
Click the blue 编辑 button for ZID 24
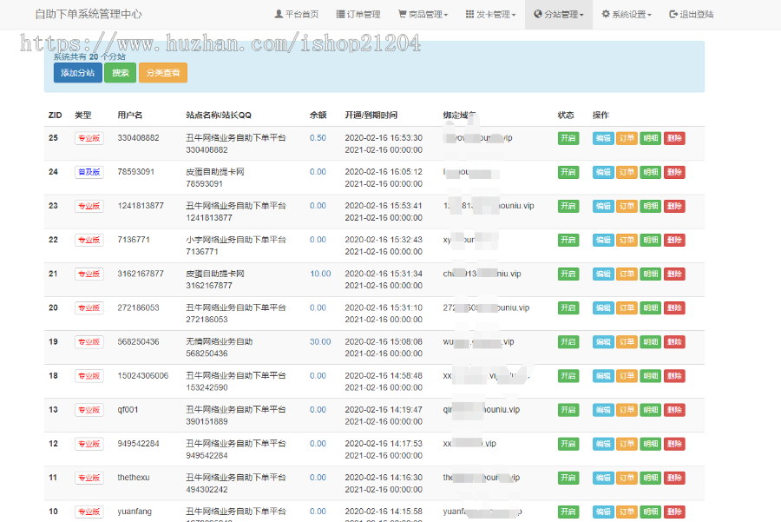[603, 172]
